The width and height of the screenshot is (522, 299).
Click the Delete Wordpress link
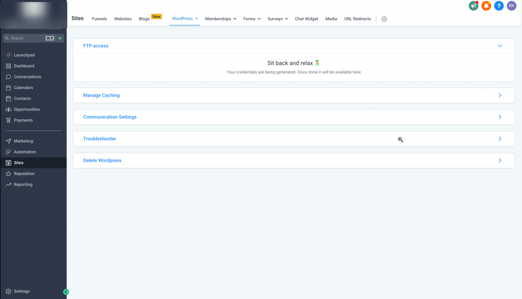(102, 160)
